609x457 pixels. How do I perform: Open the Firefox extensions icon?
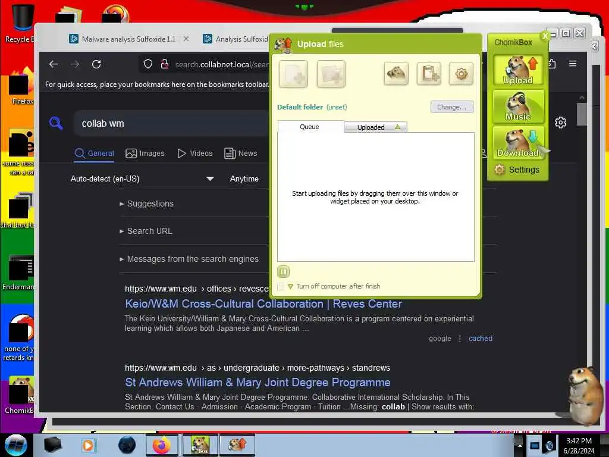pos(552,63)
